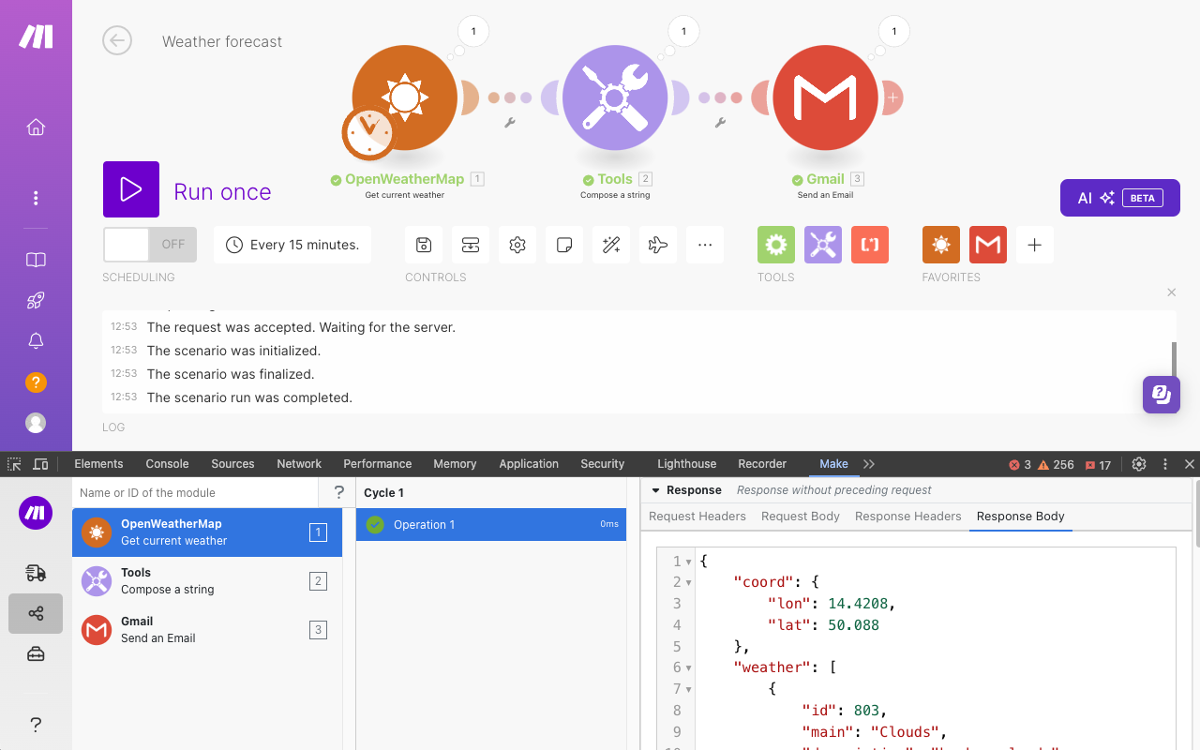Click the operations bubble above OpenWeatherMap
Image resolution: width=1200 pixels, height=750 pixels.
473,32
